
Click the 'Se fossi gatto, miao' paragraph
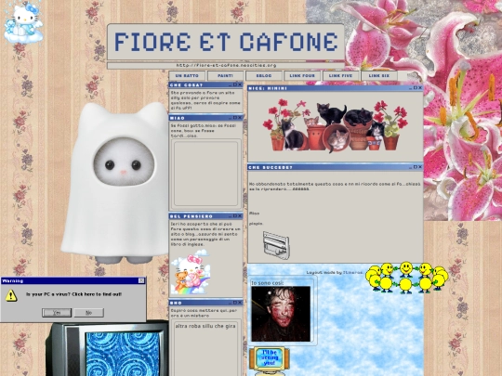click(204, 131)
